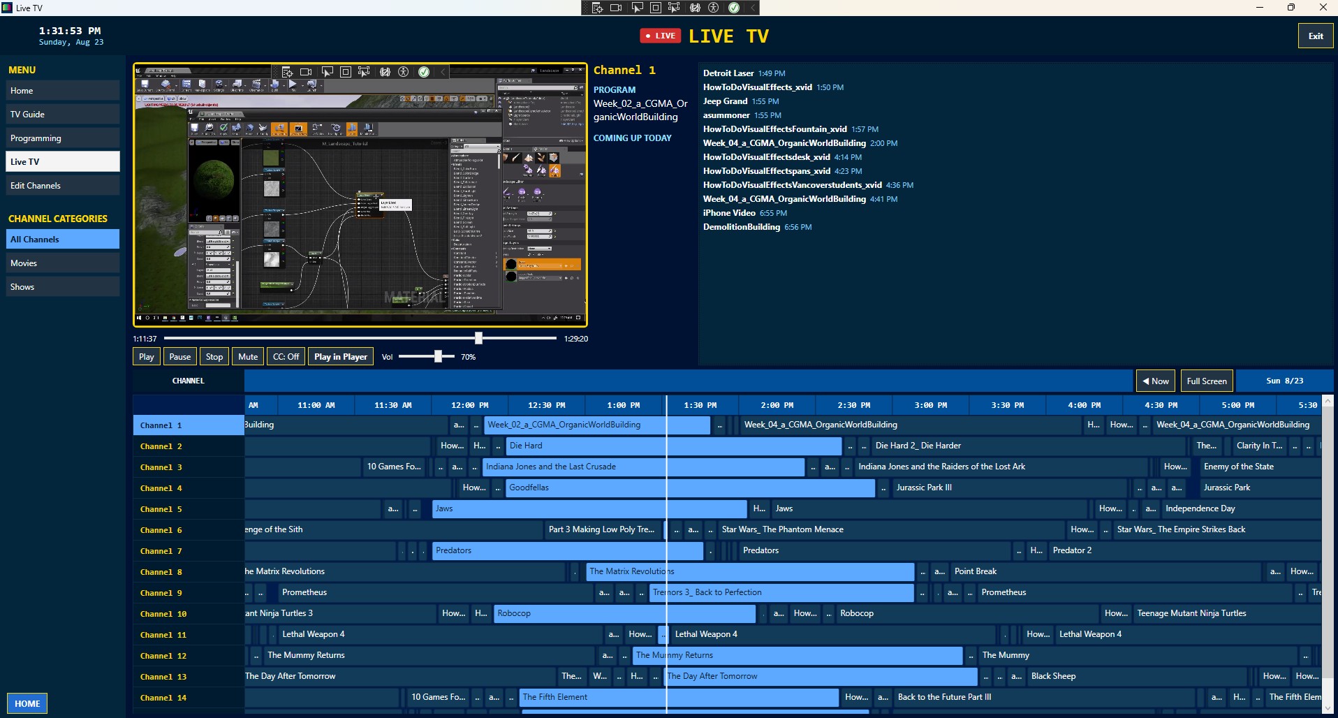Go to Home in the menu
The width and height of the screenshot is (1338, 718).
pos(63,91)
